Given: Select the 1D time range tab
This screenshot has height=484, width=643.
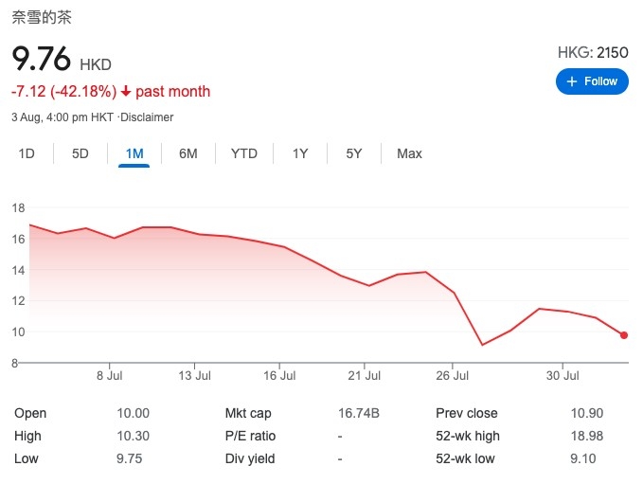Looking at the screenshot, I should coord(27,153).
